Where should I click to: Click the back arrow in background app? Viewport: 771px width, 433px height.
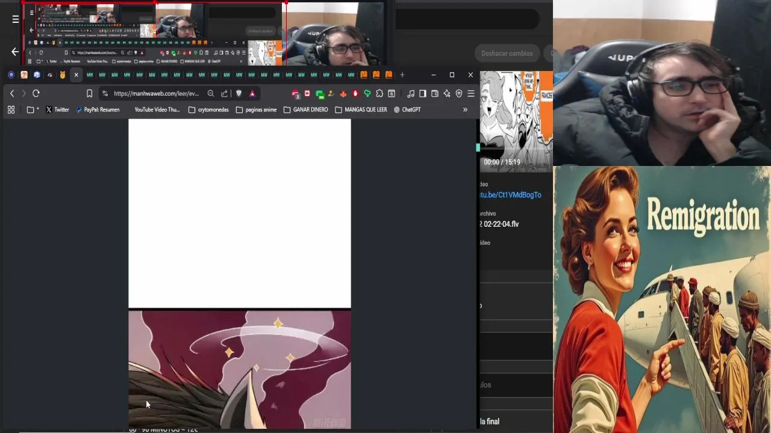(16, 52)
